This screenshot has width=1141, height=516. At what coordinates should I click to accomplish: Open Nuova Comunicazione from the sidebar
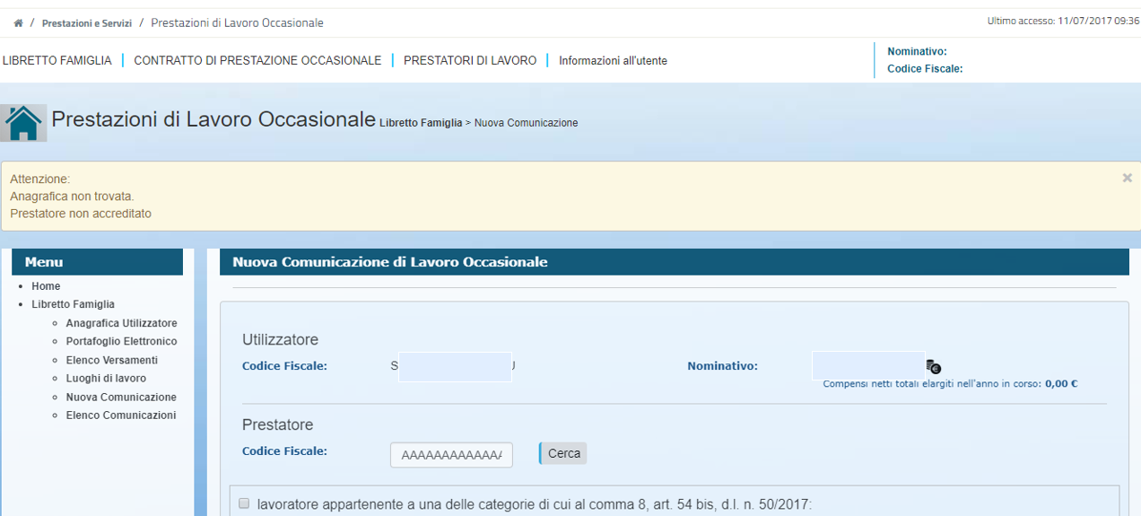tap(121, 397)
